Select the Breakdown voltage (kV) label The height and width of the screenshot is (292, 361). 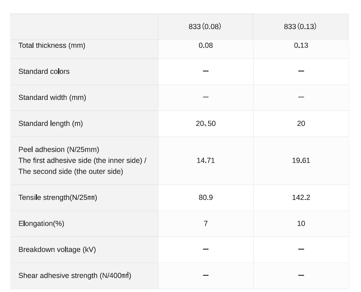pyautogui.click(x=57, y=250)
